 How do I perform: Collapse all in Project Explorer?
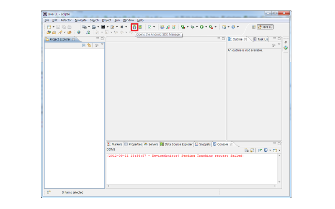[x=84, y=45]
